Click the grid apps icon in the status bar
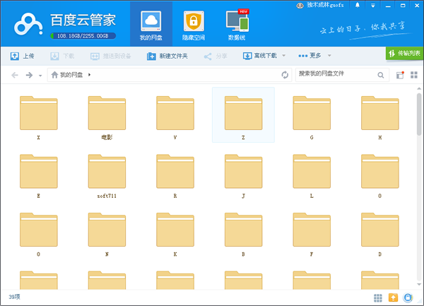Screen dimensions: 424x306 (378, 299)
